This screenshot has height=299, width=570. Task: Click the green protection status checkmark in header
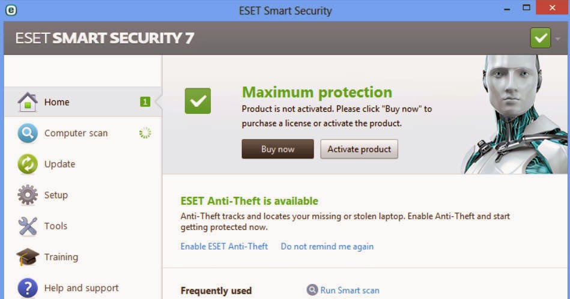point(540,38)
